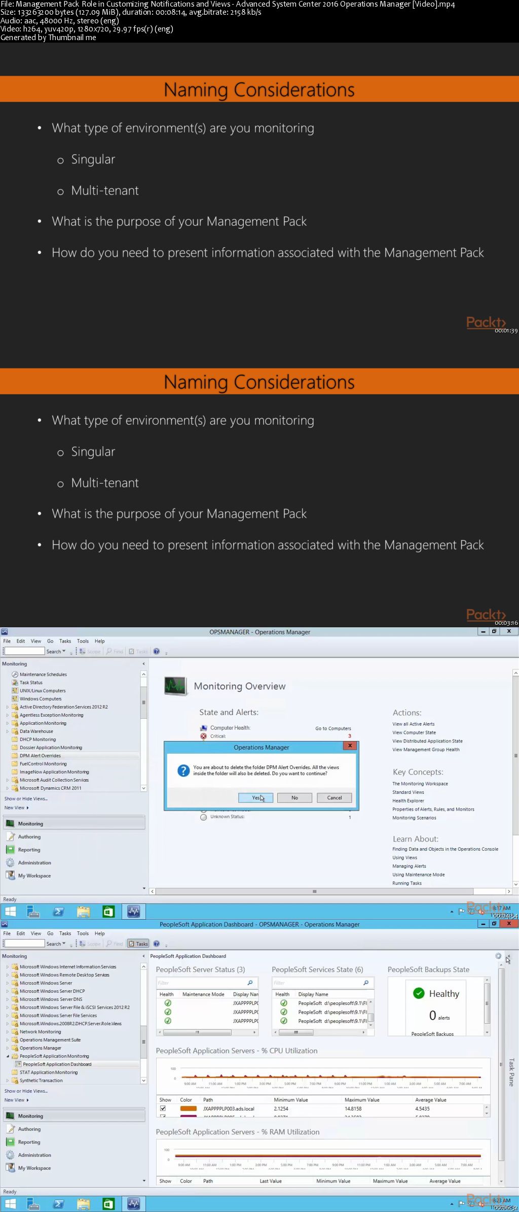This screenshot has height=1212, width=519.
Task: Click Health Explorer key concept link
Action: [x=408, y=801]
